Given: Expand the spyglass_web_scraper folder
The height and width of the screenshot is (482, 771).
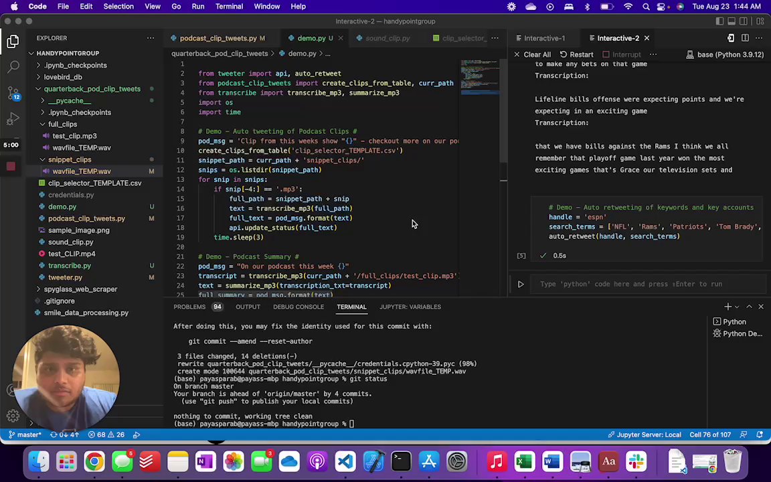Looking at the screenshot, I should (80, 289).
